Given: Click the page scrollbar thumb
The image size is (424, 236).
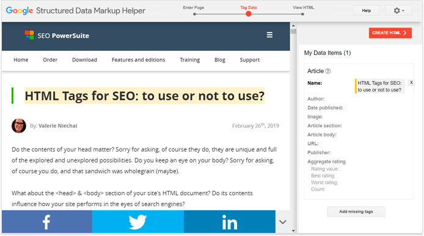Looking at the screenshot, I should (x=293, y=31).
